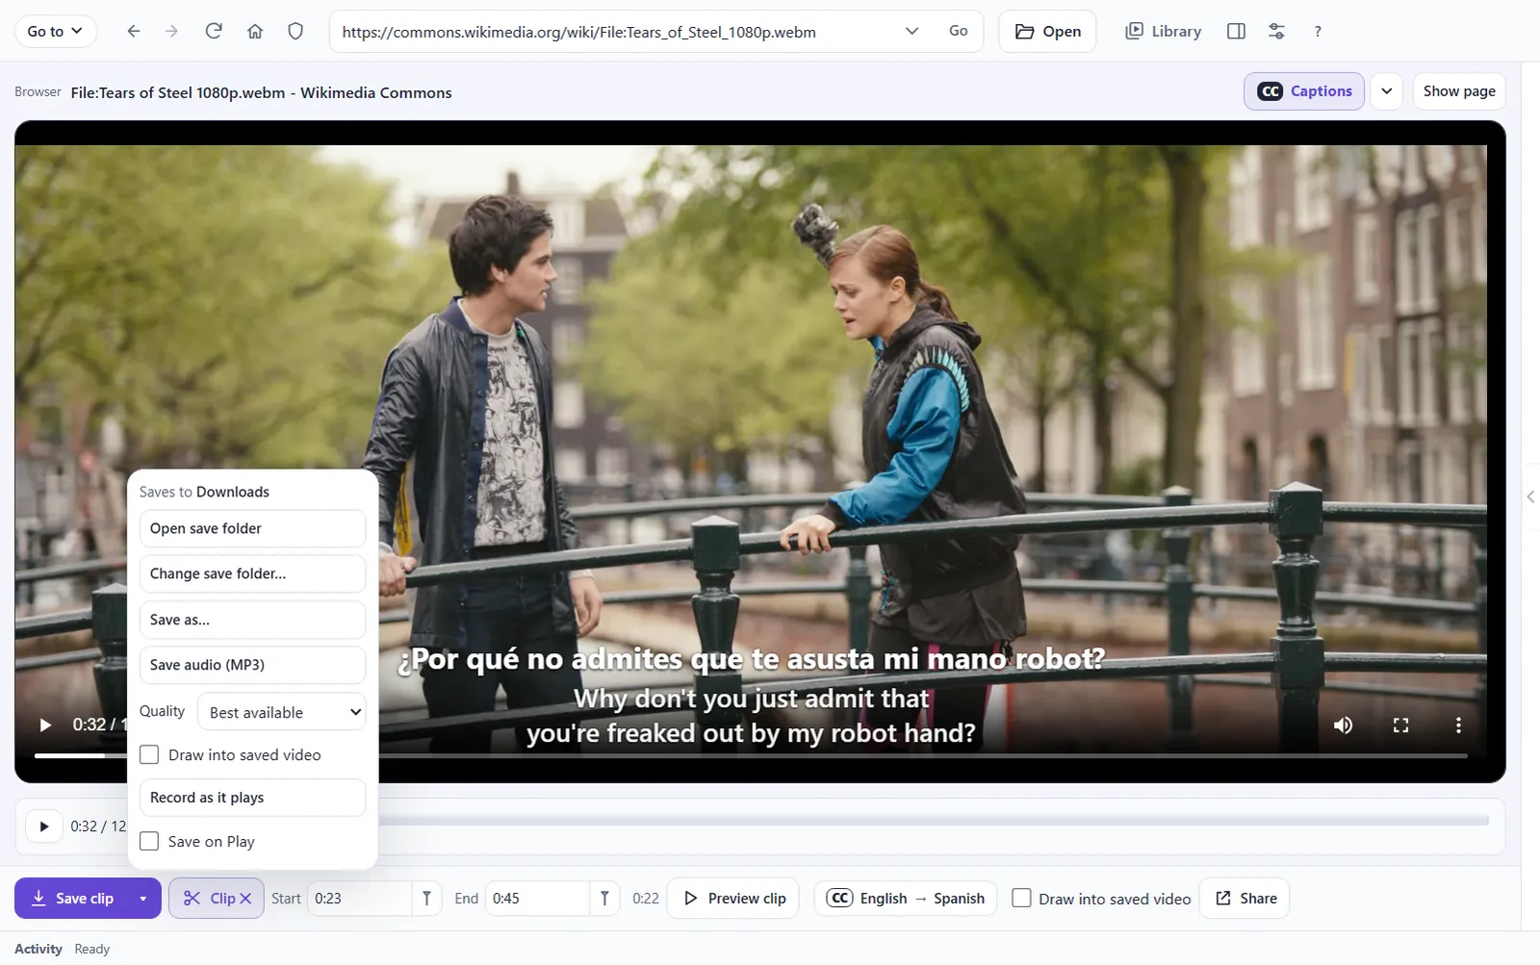The width and height of the screenshot is (1540, 965).
Task: Seek on the video progress bar
Action: pos(751,756)
